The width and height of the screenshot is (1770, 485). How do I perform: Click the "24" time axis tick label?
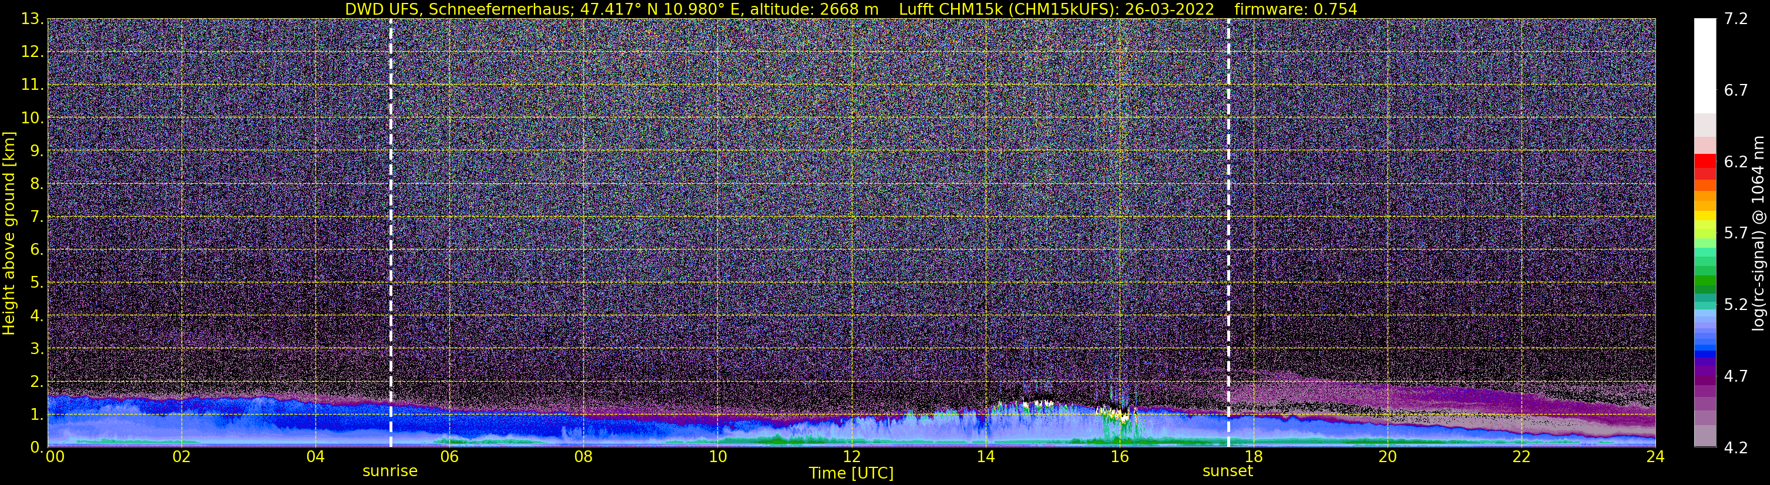tap(1655, 457)
